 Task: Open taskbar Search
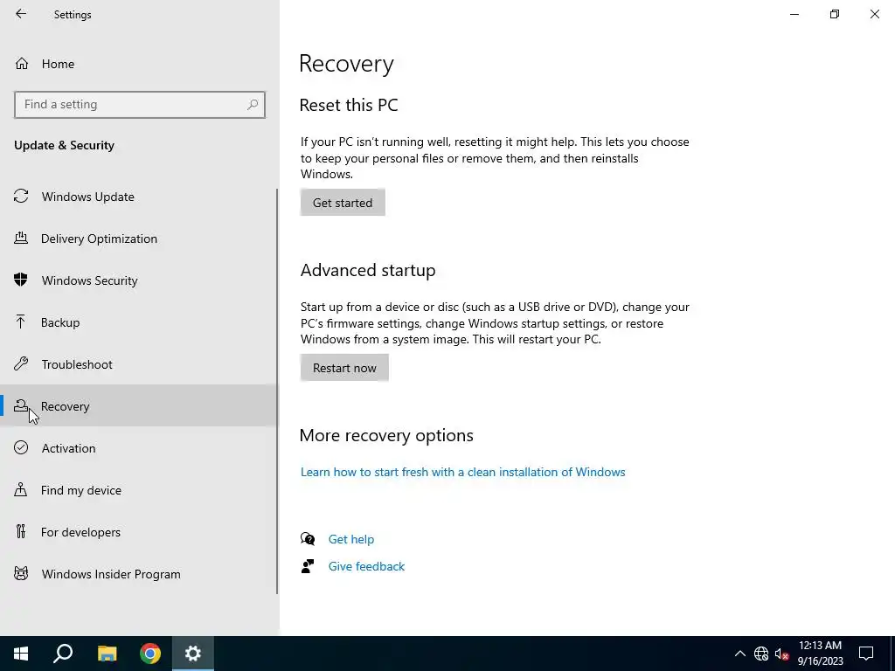point(63,654)
